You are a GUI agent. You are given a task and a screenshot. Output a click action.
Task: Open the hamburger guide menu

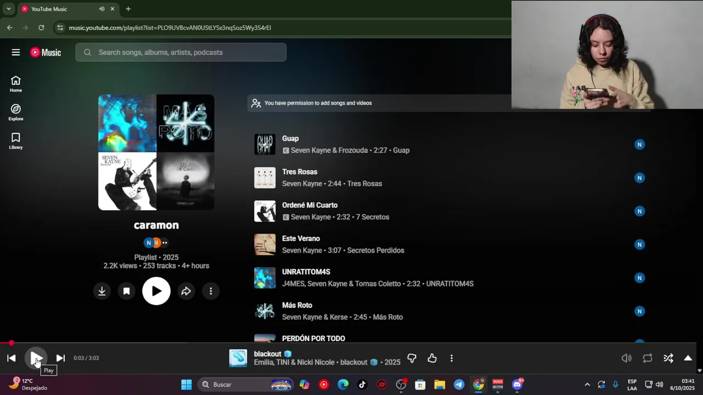click(x=16, y=52)
